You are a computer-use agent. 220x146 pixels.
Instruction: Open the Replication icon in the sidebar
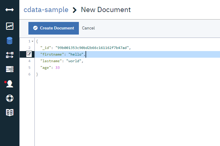tap(10, 55)
